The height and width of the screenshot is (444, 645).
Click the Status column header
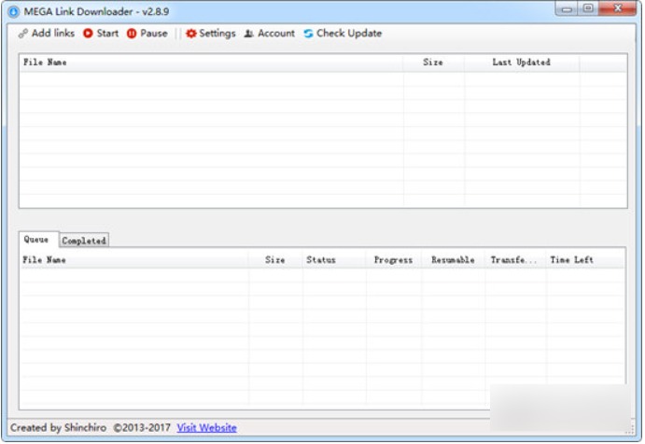click(x=333, y=260)
